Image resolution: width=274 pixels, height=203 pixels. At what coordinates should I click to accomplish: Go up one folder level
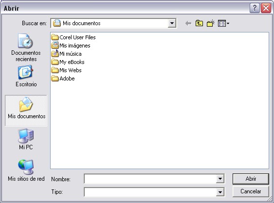coord(199,23)
